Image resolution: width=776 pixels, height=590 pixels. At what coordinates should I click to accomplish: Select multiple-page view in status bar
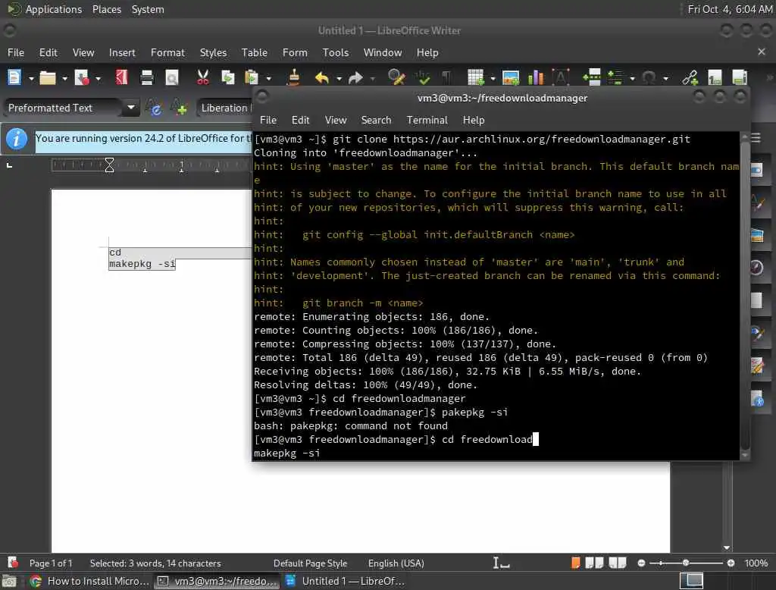point(594,563)
